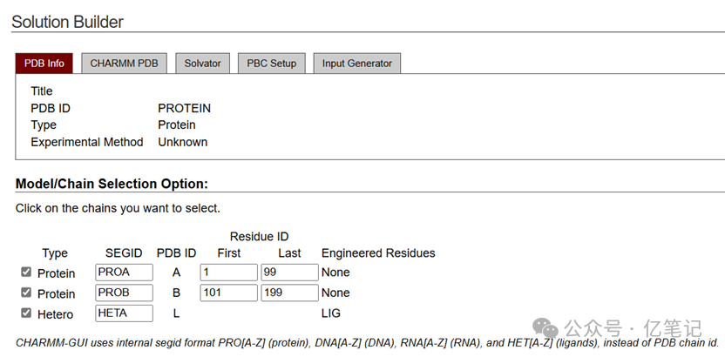This screenshot has height=357, width=725.
Task: Toggle the PROB protein chain checkbox
Action: point(26,293)
